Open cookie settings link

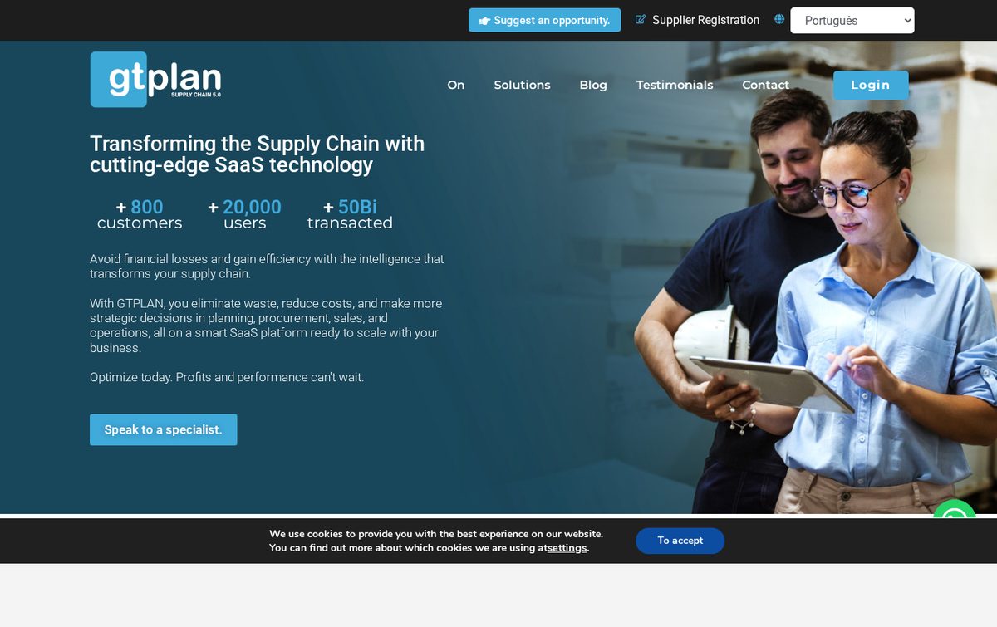tap(567, 548)
